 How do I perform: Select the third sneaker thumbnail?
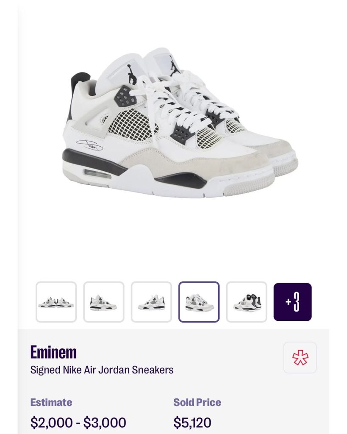tap(151, 302)
